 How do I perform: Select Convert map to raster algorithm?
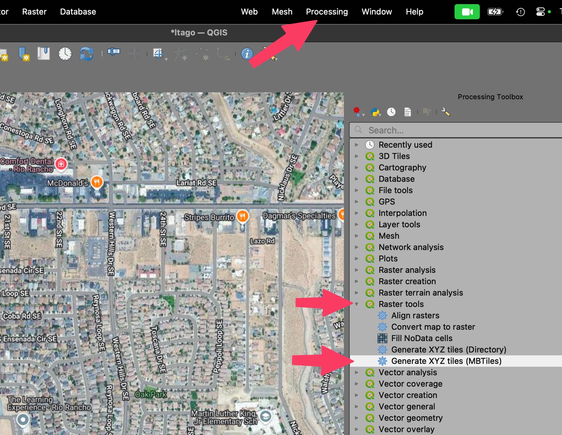click(x=433, y=327)
